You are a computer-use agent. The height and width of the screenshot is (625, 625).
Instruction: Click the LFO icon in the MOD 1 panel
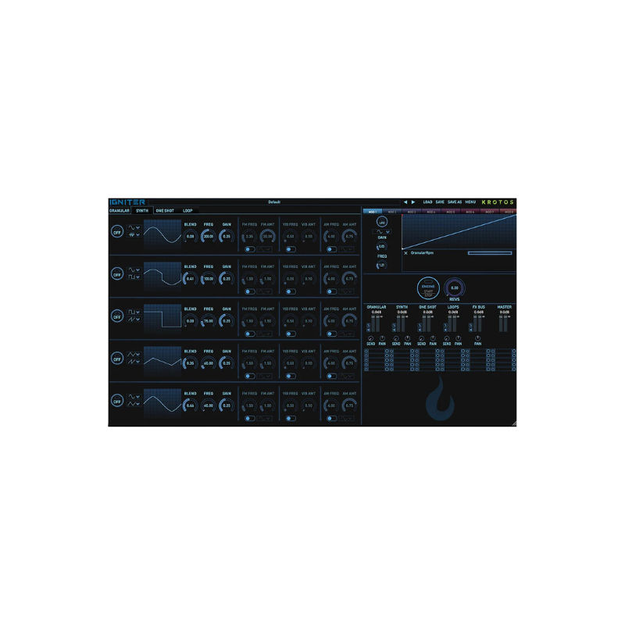382,221
